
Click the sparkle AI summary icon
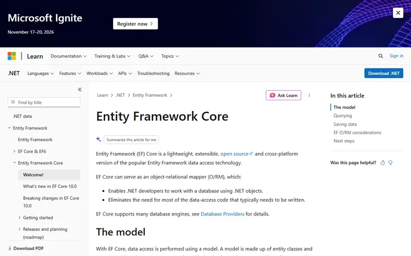[99, 139]
